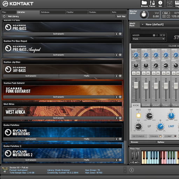179x179 pixels.
Task: Solo the Kick channel
Action: coord(134,73)
